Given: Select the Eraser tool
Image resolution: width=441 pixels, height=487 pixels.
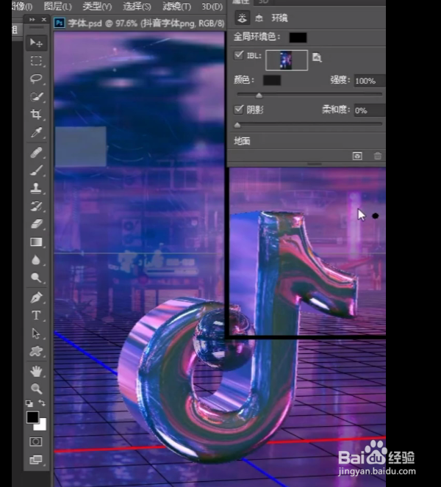Looking at the screenshot, I should pos(36,224).
